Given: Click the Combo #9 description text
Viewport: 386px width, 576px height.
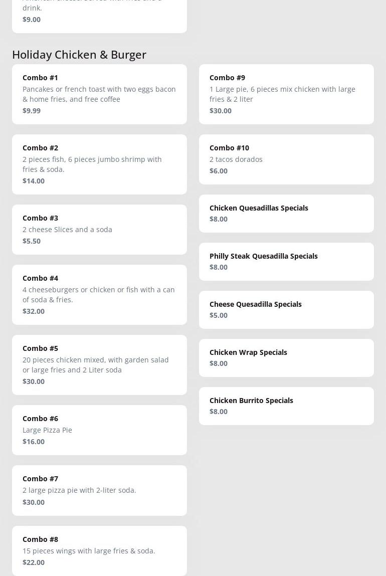Looking at the screenshot, I should 282,94.
